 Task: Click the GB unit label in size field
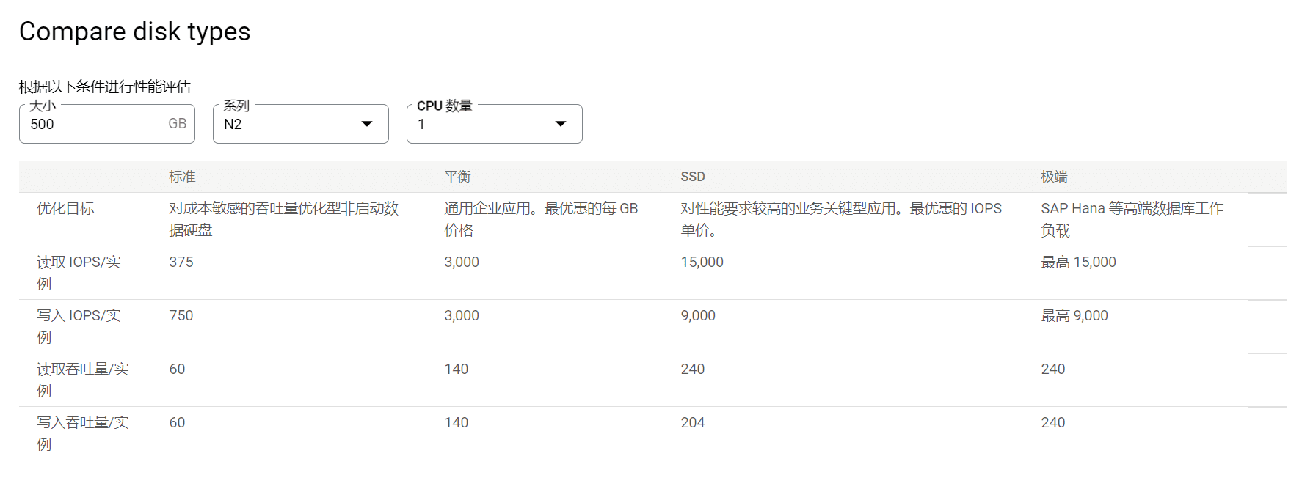[x=176, y=124]
